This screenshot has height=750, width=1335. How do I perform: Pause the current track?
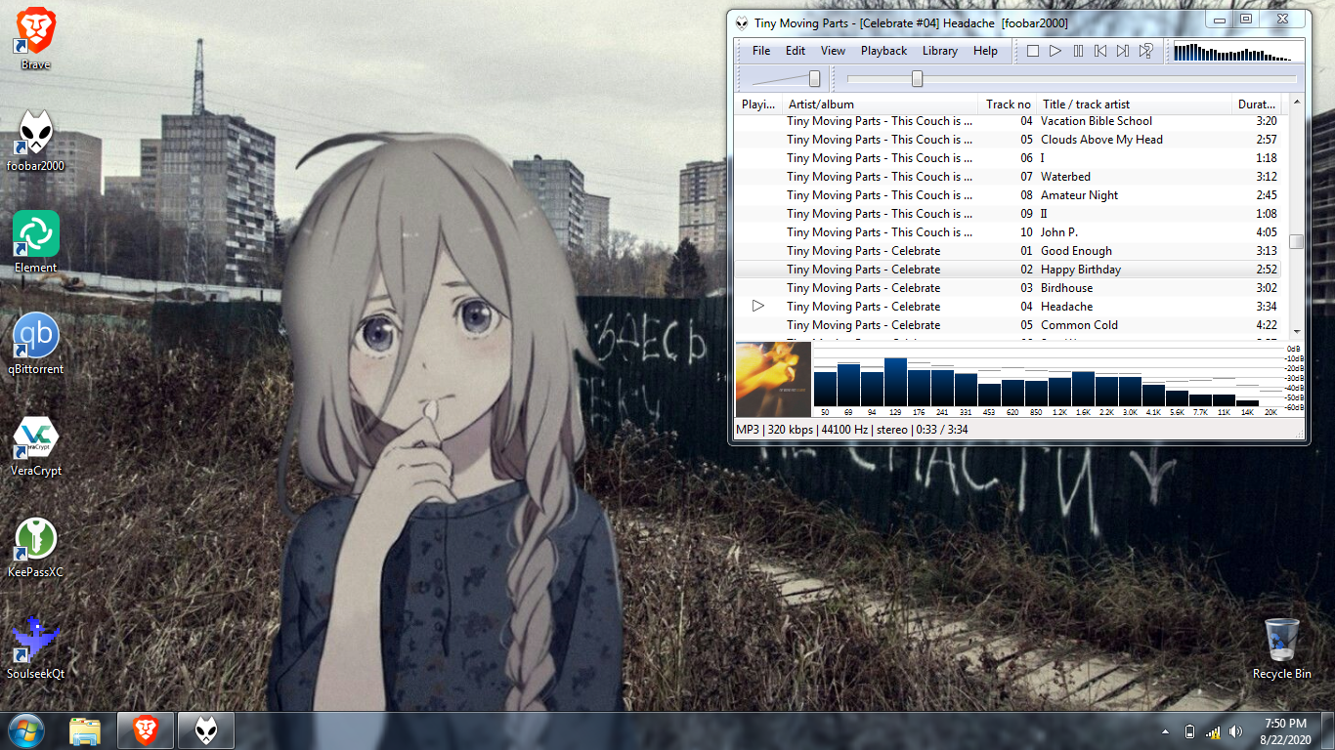point(1078,51)
